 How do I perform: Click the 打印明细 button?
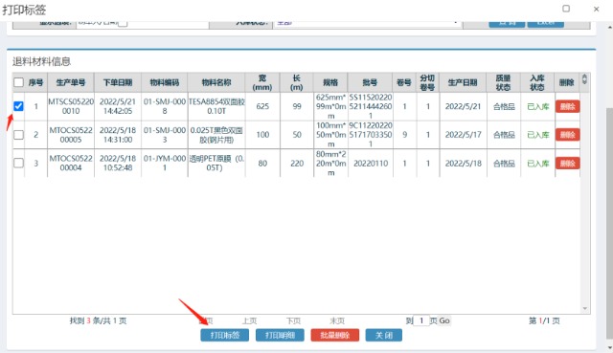coord(280,335)
